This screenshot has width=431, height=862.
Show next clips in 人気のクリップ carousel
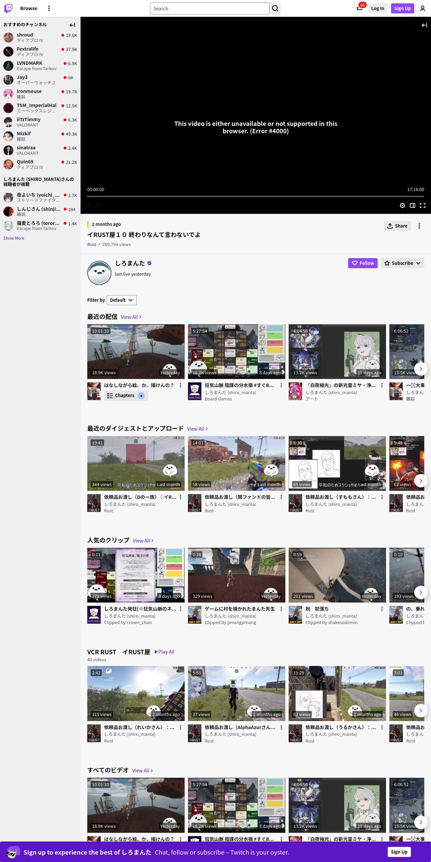421,592
